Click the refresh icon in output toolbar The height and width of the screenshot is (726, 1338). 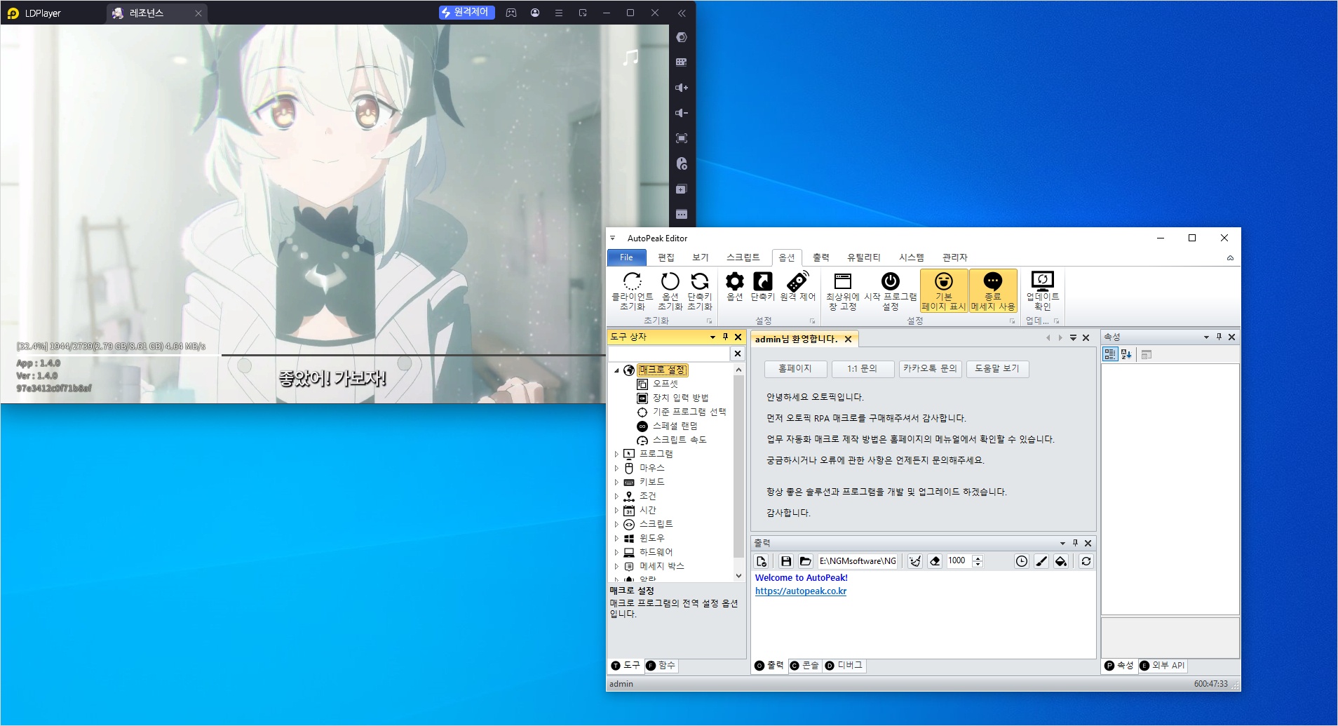point(1086,561)
